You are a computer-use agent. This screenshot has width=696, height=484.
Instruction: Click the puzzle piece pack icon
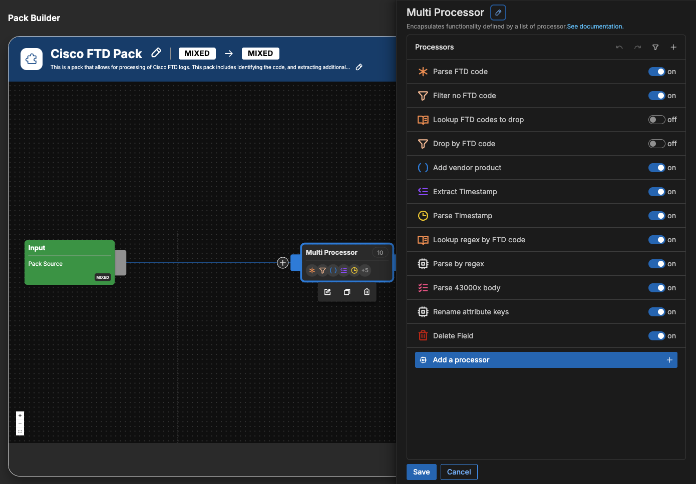point(32,59)
